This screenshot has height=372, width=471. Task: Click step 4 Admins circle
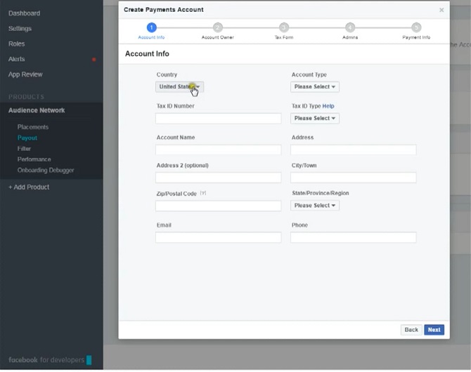click(x=350, y=27)
